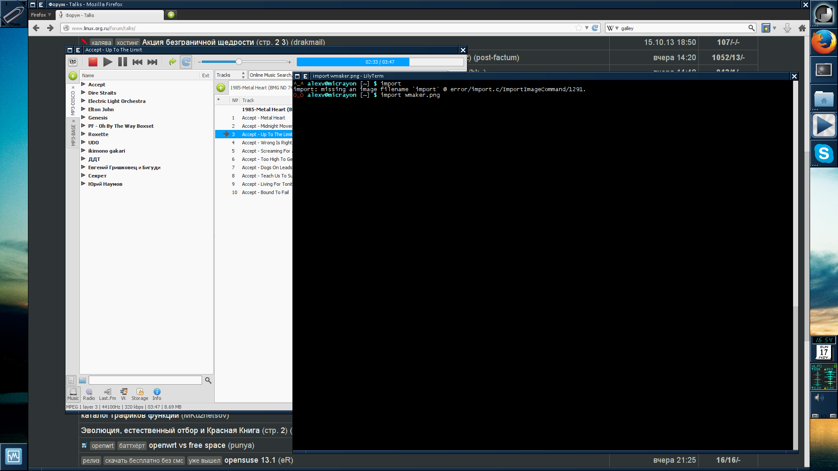The width and height of the screenshot is (838, 471).
Task: Toggle the list view button beside library search
Action: tap(71, 380)
